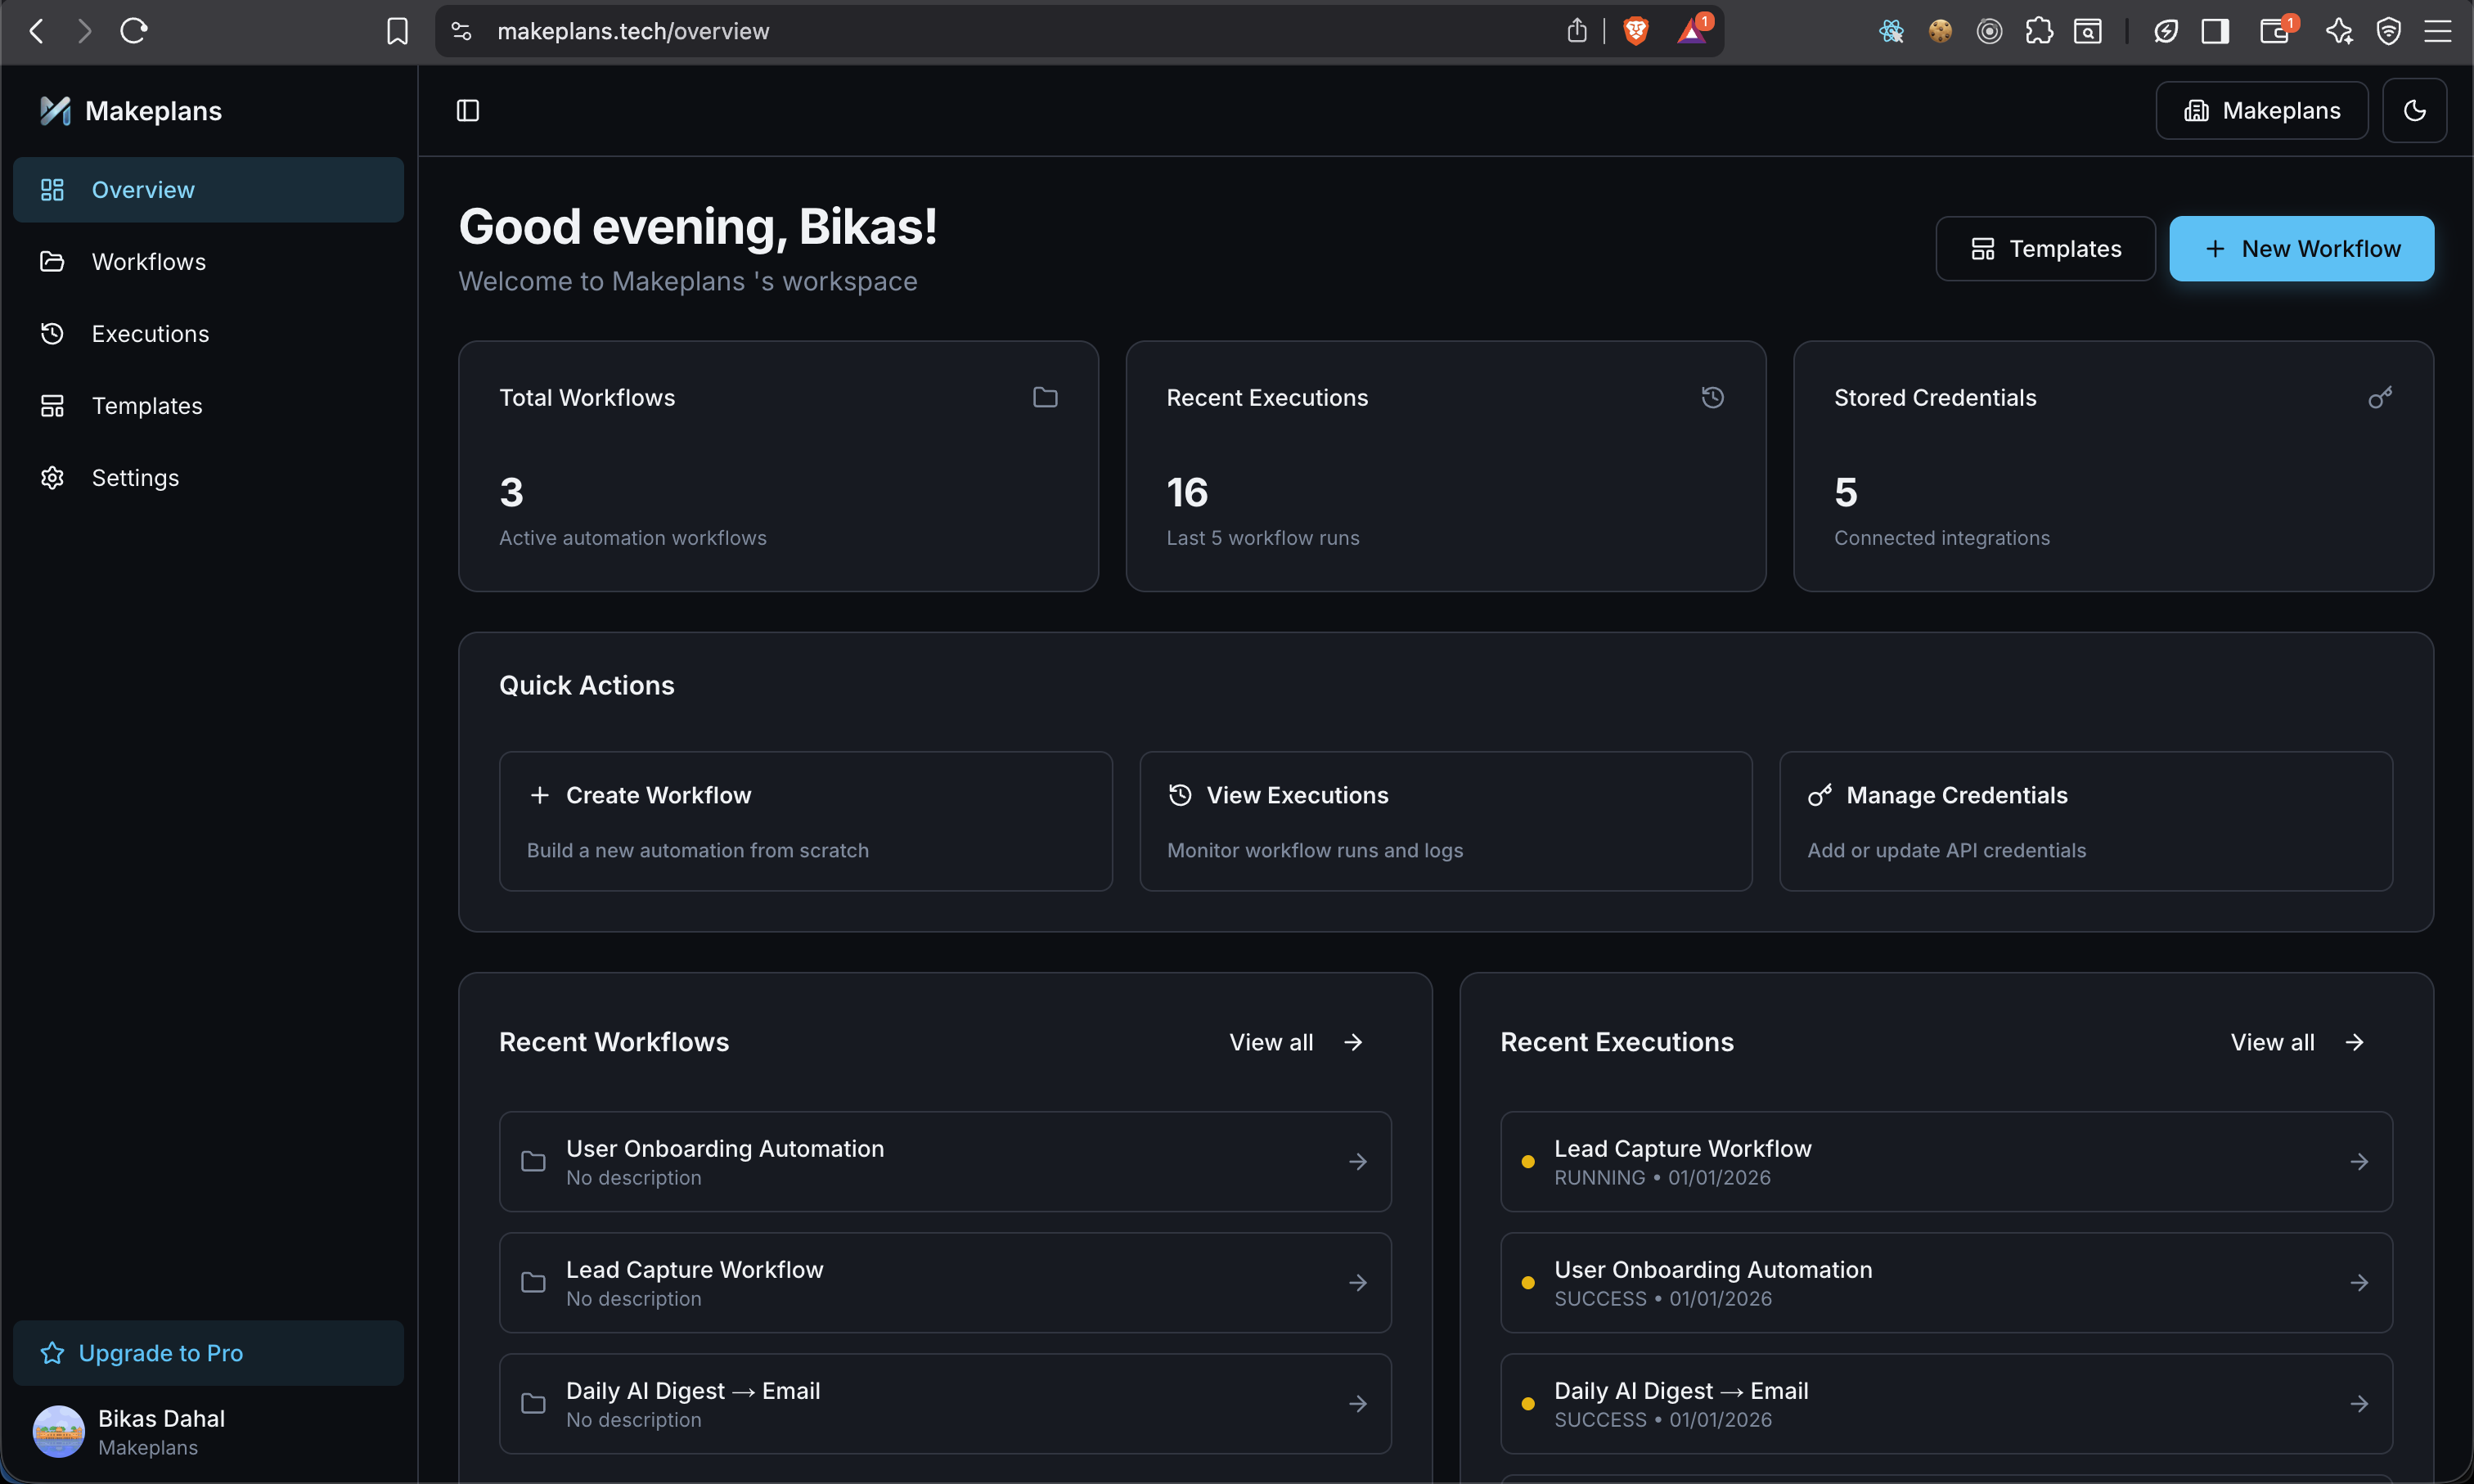
Task: Click the Brave Shields lion icon
Action: click(x=1635, y=31)
